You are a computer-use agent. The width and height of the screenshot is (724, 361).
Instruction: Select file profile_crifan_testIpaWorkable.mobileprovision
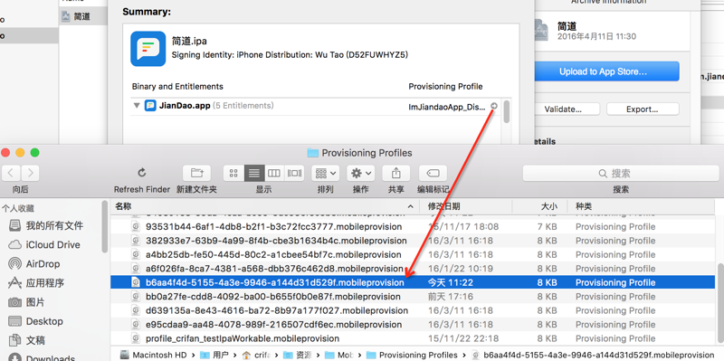click(243, 338)
